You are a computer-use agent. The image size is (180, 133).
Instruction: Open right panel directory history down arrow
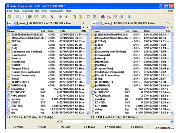click(172, 27)
